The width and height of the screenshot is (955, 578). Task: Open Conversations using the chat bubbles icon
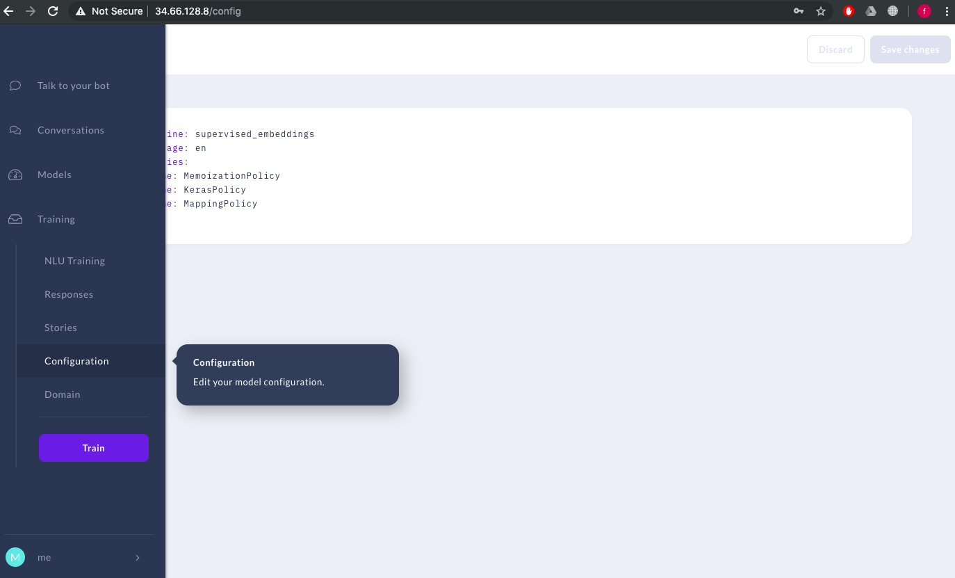15,130
